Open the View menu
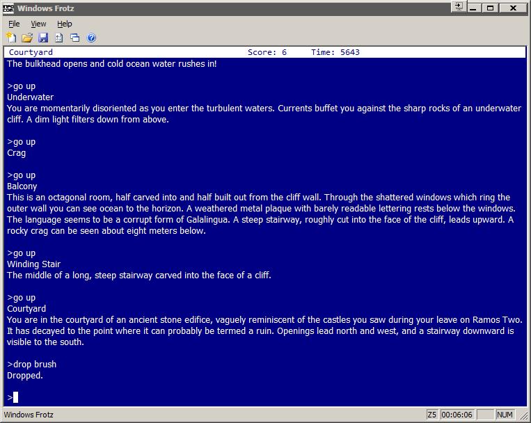 click(38, 24)
